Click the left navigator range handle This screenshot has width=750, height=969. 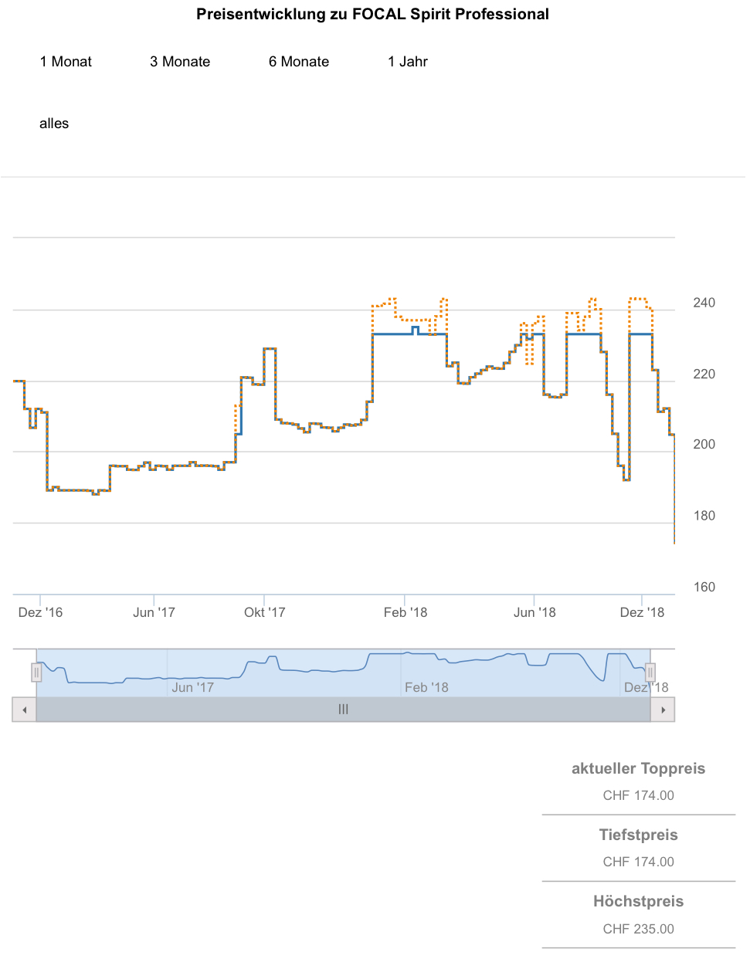[x=36, y=673]
